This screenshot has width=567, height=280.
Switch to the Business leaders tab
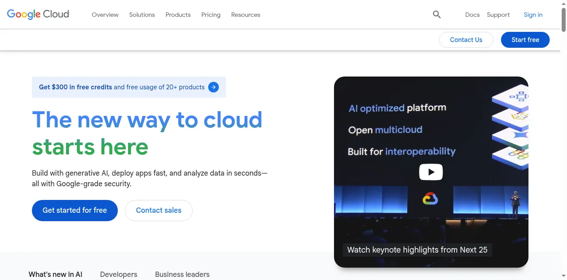182,274
